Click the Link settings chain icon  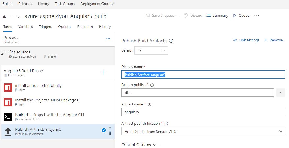(235, 40)
